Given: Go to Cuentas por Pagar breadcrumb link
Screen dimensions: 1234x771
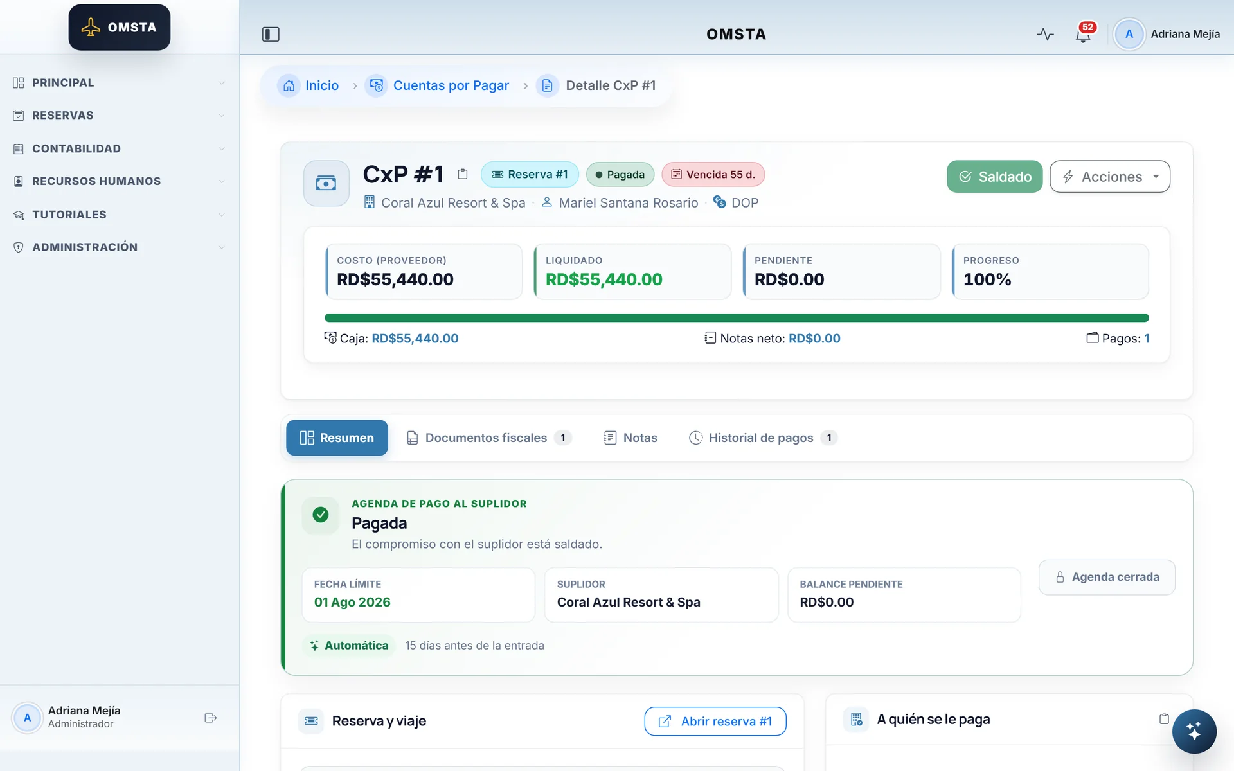Looking at the screenshot, I should (x=451, y=85).
